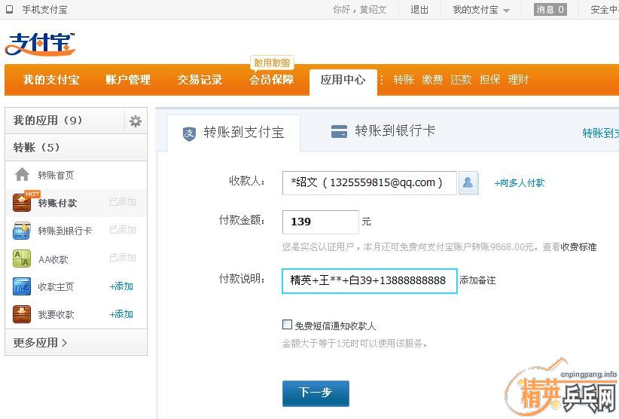Open 消息 0 notifications
This screenshot has height=419, width=619.
(x=550, y=10)
